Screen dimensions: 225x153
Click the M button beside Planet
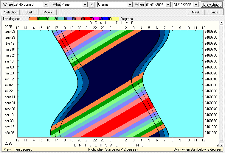(92, 4)
